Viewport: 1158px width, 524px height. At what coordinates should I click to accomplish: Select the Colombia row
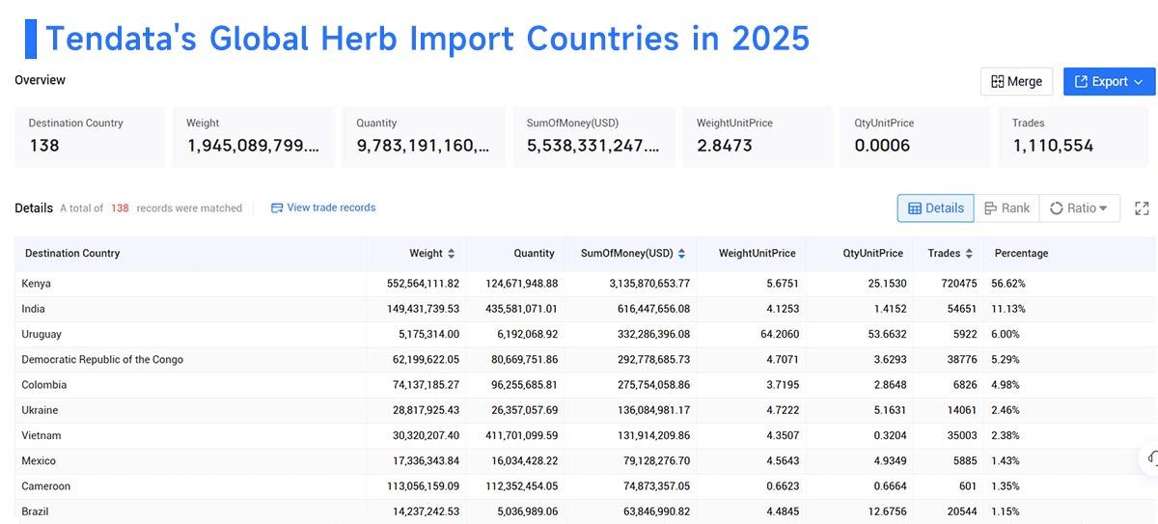pyautogui.click(x=586, y=385)
